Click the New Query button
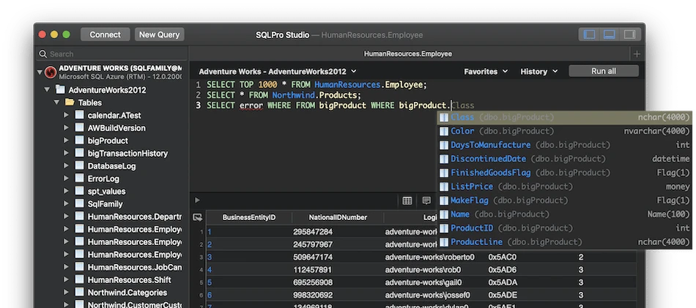The width and height of the screenshot is (696, 308). (160, 34)
